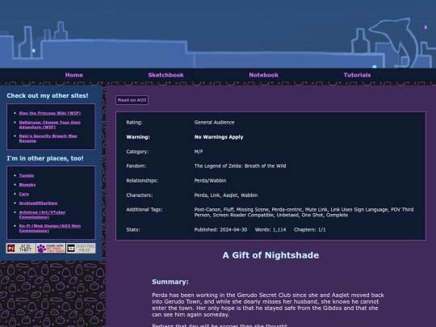436x327 pixels.
Task: Click the Stats: label
Action: 133,229
